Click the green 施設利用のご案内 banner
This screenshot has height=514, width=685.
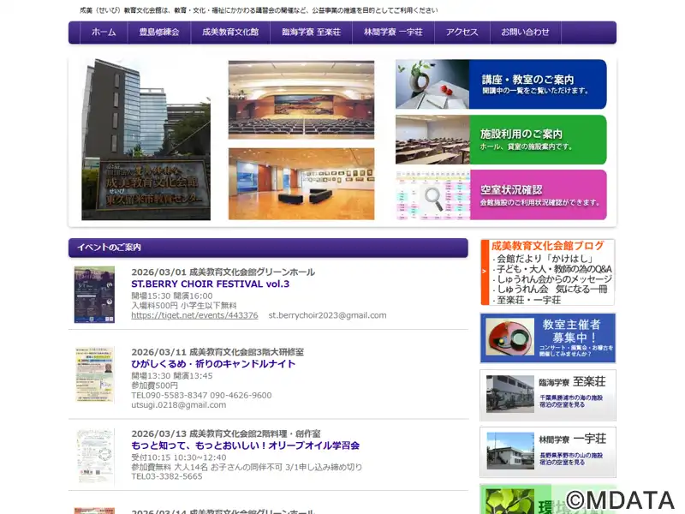(x=500, y=139)
